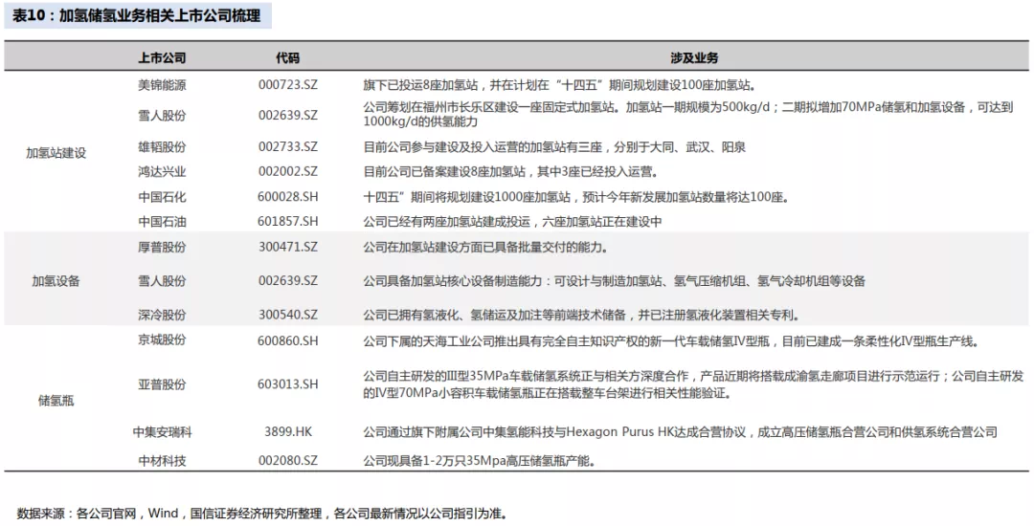Screen dimensions: 1034x526
Task: Click stock code 300540.SZ for 深冷股份
Action: pyautogui.click(x=287, y=315)
